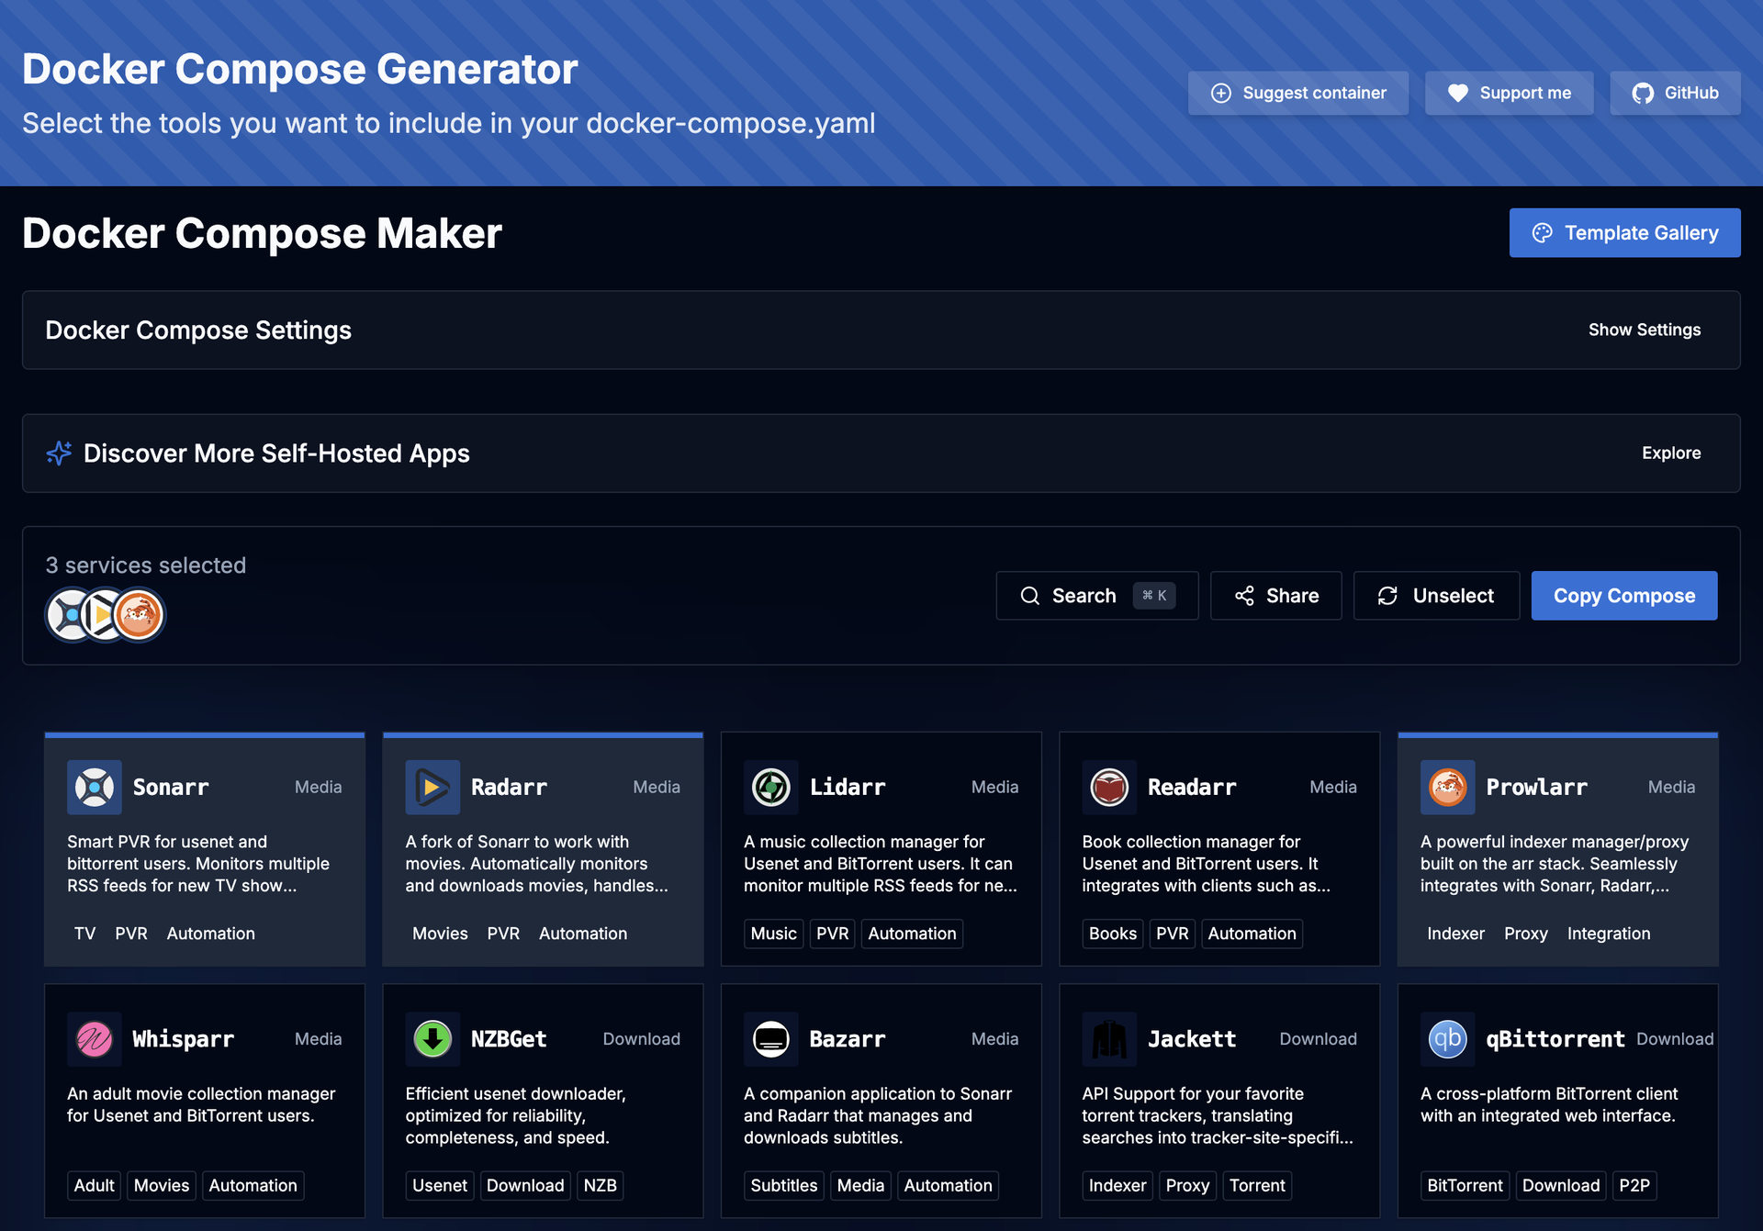Click the TV tag on Sonarr card
The image size is (1763, 1231).
[x=84, y=934]
